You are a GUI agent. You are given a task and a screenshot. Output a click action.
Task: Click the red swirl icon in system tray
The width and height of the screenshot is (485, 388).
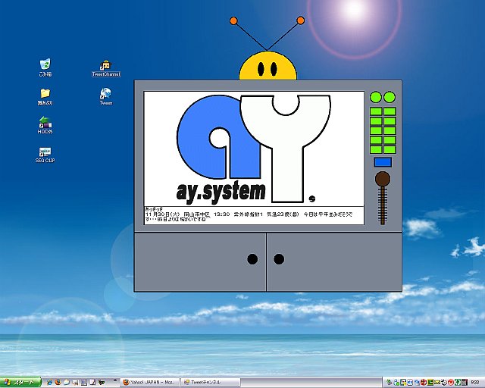point(451,382)
